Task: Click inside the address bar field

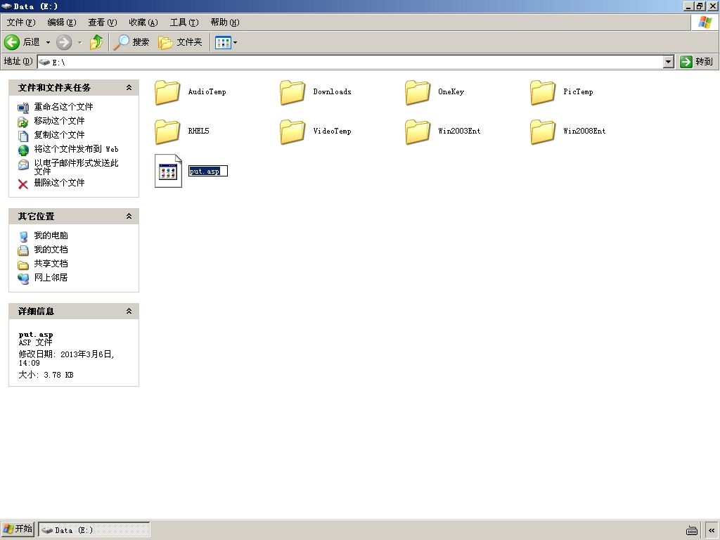Action: (355, 62)
